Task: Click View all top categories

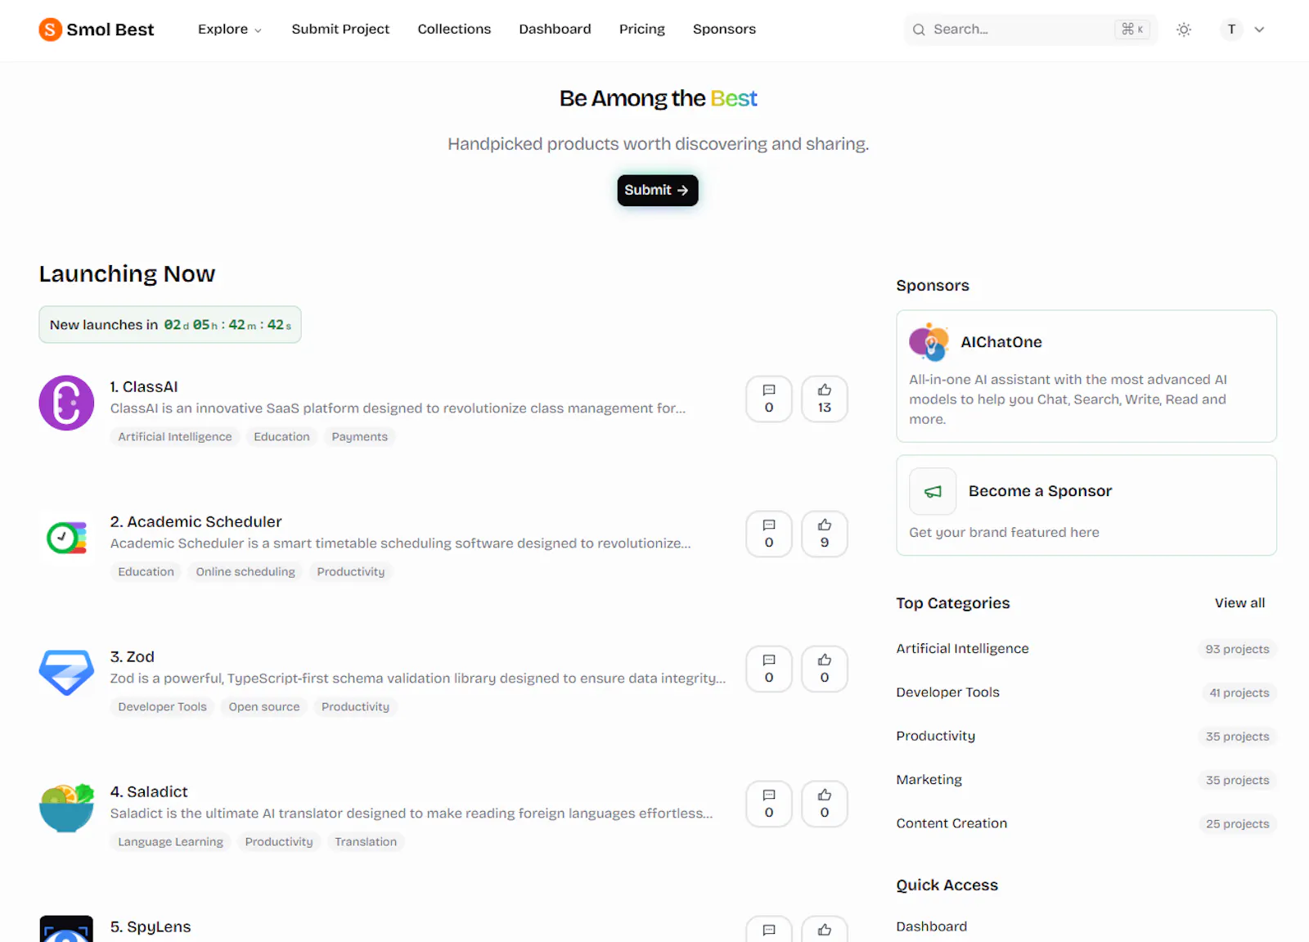Action: 1239,603
